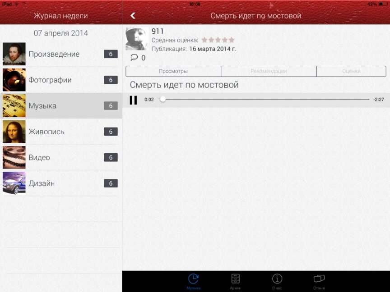Click the blue car thumbnail

[14, 183]
